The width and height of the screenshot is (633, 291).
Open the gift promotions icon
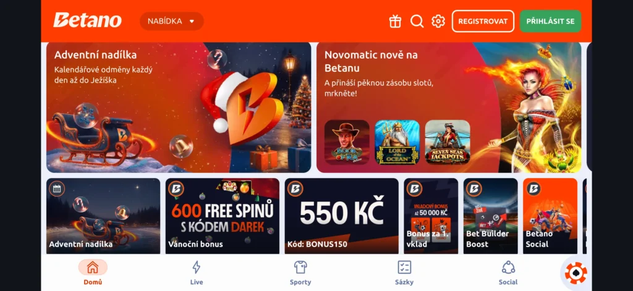point(395,21)
